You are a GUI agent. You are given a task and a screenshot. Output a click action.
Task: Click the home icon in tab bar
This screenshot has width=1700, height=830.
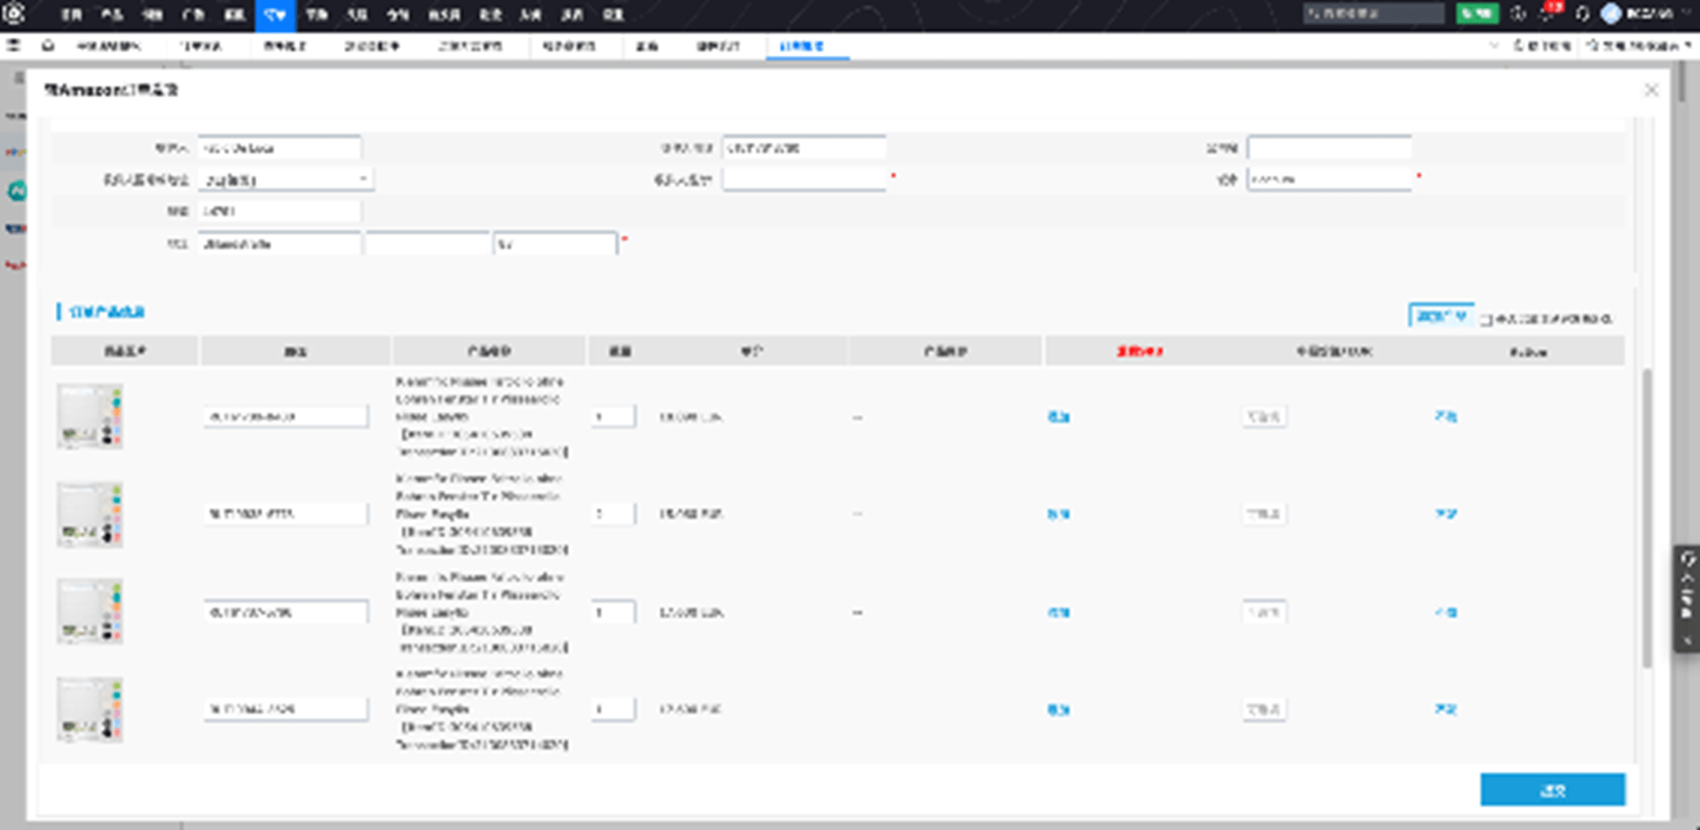[48, 46]
